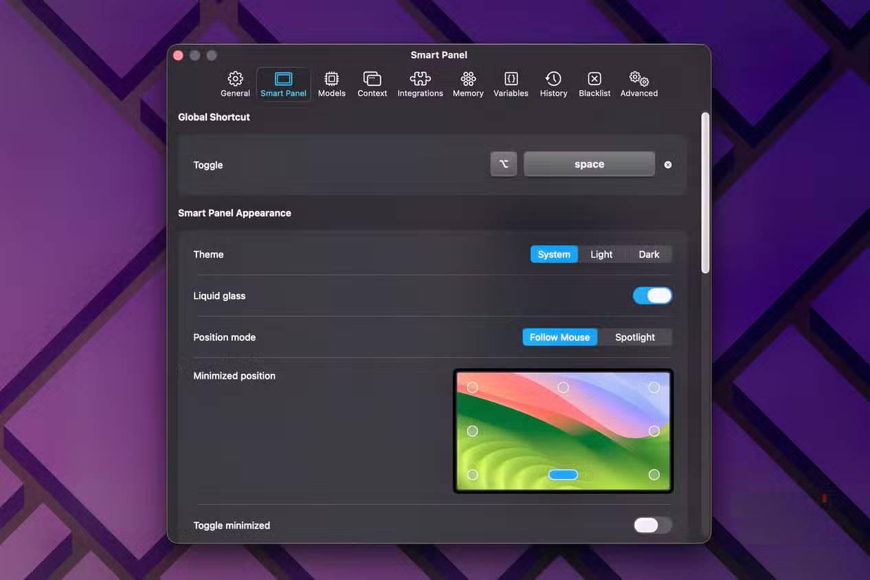Pick bottom-left minimized position dot
This screenshot has width=870, height=580.
pos(472,475)
